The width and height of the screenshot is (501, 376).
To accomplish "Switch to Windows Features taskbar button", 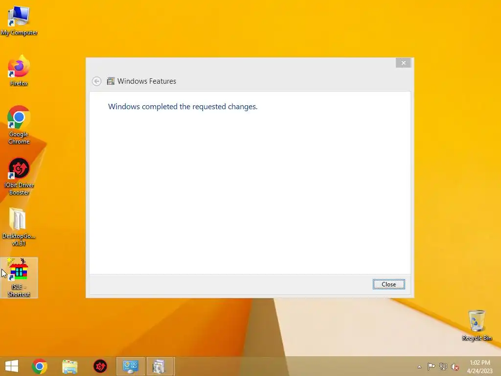I will pos(160,366).
